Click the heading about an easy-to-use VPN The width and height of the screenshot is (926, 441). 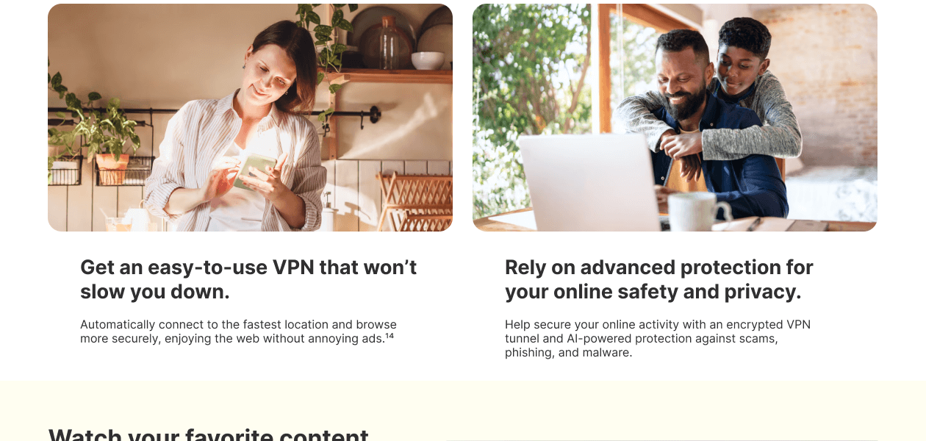(x=248, y=279)
